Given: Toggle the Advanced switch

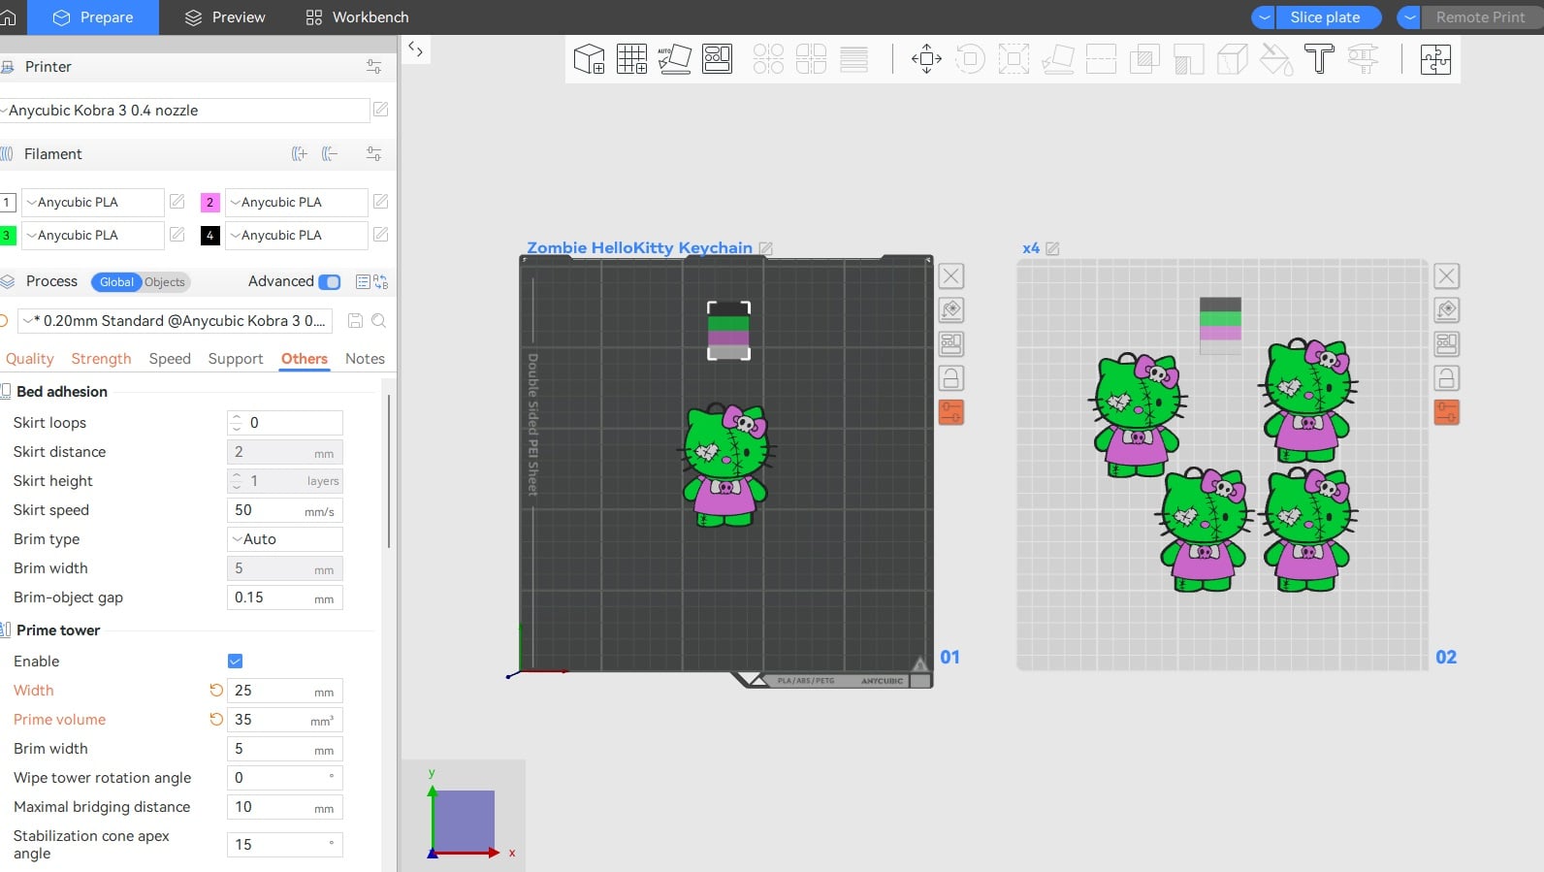Looking at the screenshot, I should point(330,282).
